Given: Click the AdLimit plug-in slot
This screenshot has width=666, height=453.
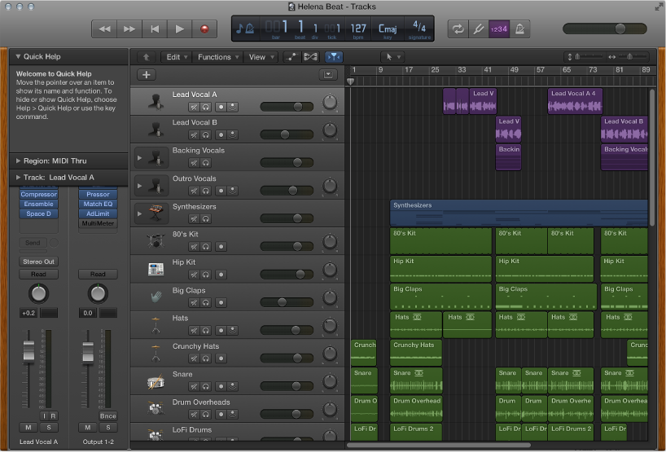Looking at the screenshot, I should (x=98, y=213).
